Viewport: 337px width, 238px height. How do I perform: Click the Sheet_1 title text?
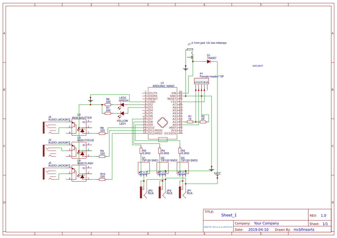pos(228,215)
